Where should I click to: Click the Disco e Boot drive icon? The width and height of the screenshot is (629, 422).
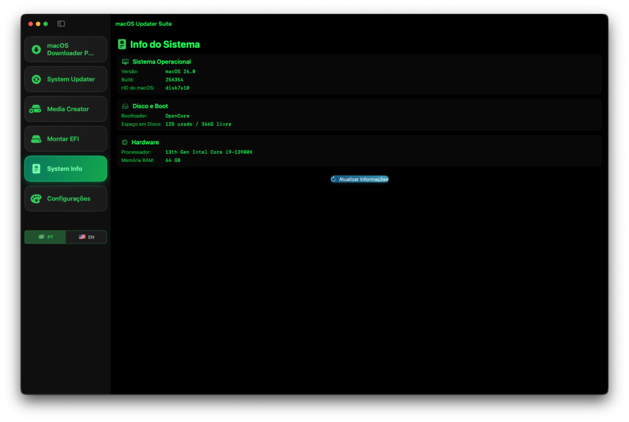click(125, 106)
